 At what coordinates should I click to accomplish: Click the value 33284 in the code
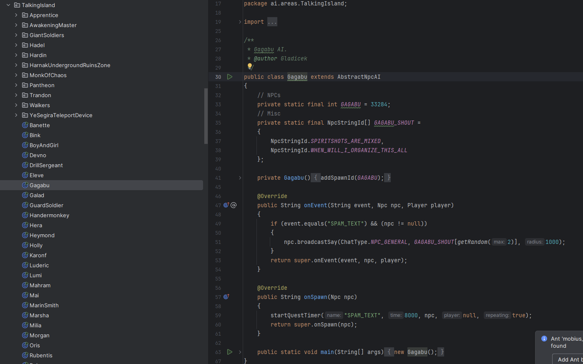pos(379,104)
